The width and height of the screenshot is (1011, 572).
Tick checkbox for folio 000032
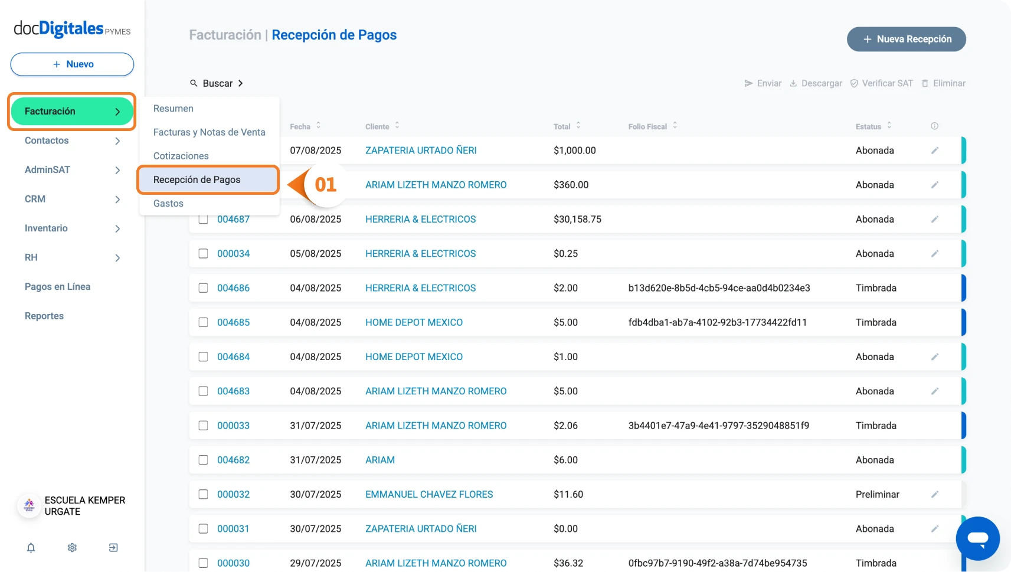[203, 495]
